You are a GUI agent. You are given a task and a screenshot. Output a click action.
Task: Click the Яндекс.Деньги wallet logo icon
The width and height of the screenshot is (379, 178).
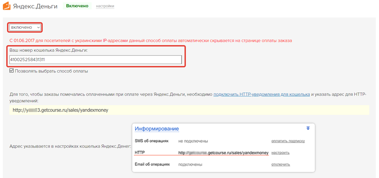(6, 6)
